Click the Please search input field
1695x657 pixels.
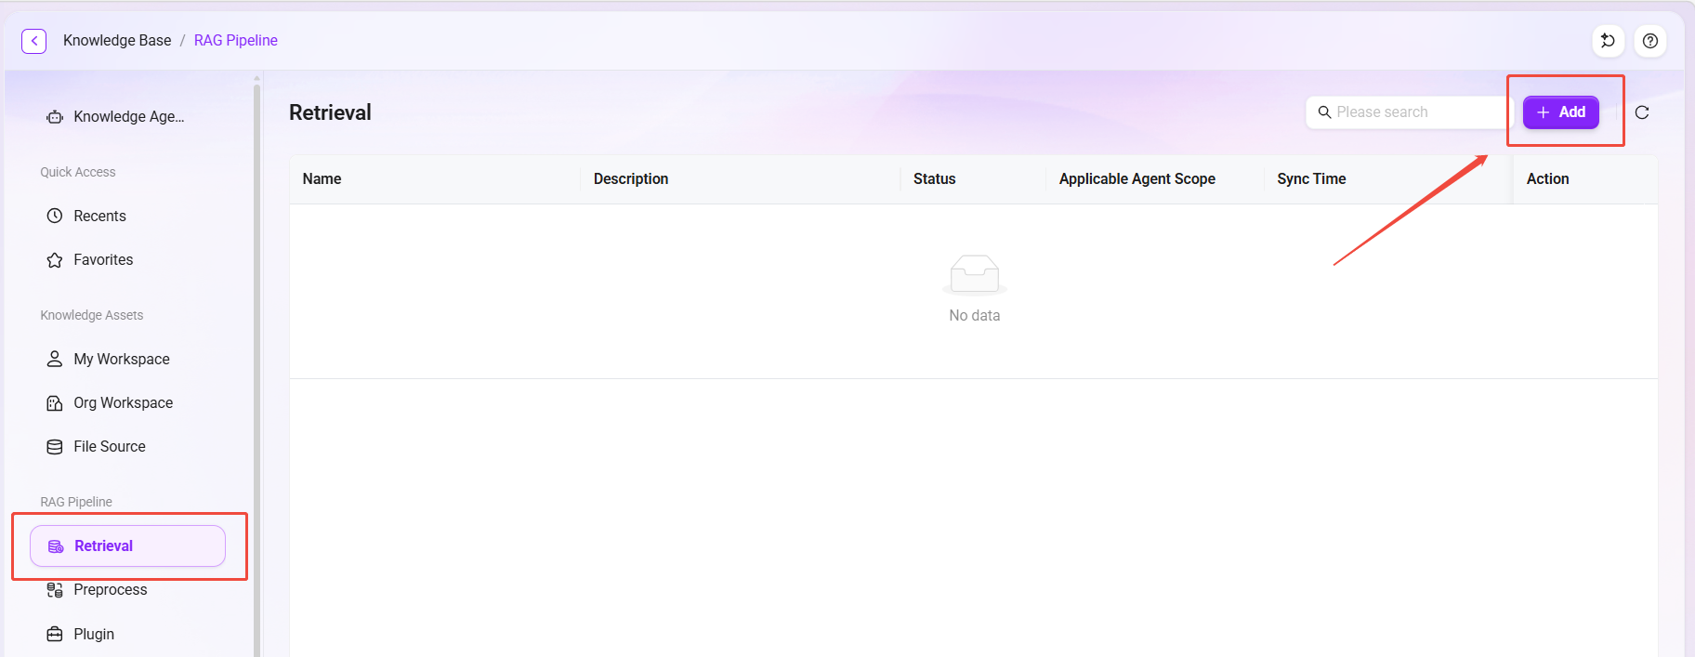pos(1410,112)
